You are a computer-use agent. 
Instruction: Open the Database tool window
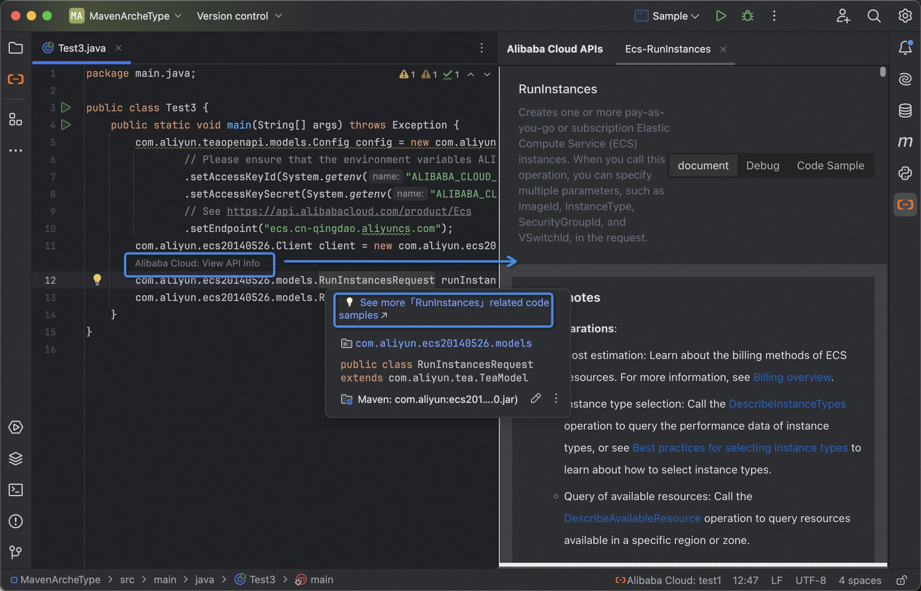pos(905,111)
